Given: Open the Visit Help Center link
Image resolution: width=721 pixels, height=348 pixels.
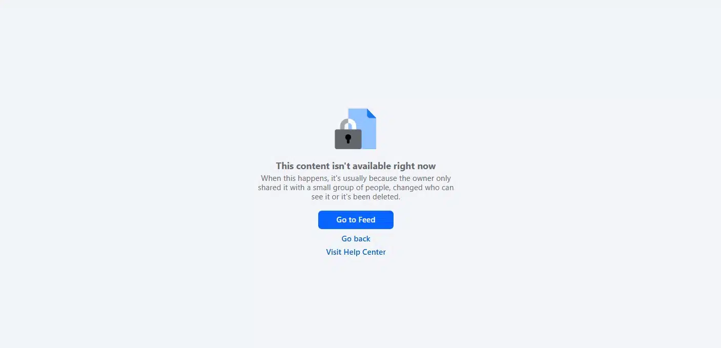Looking at the screenshot, I should (x=356, y=252).
